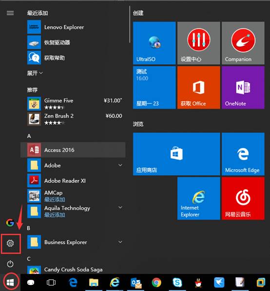
Task: Open the overlapping-squares app at taskbar end
Action: click(x=261, y=283)
